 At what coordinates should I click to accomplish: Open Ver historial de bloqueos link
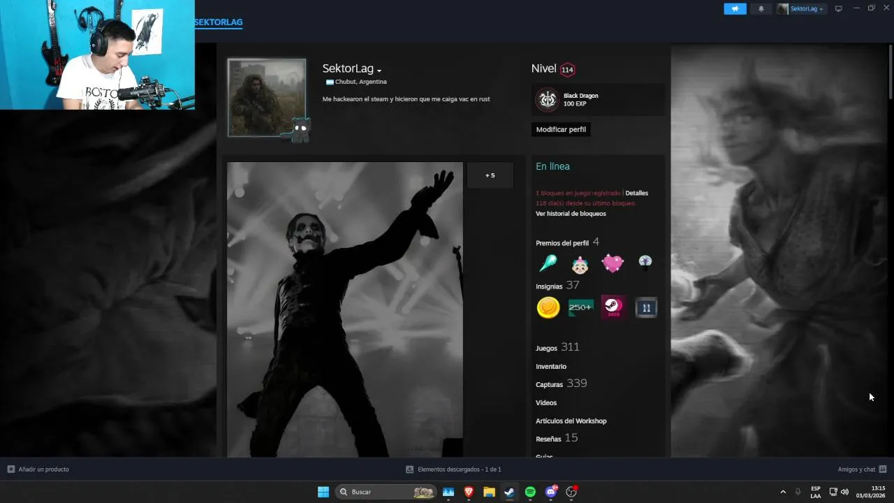point(571,214)
